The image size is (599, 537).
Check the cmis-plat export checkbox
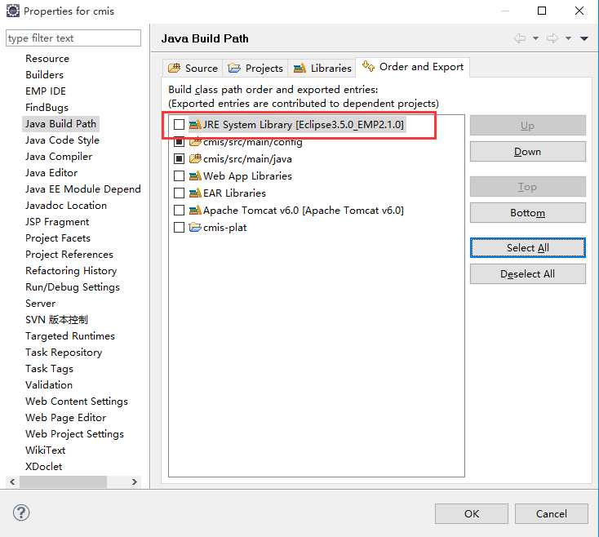coord(179,227)
